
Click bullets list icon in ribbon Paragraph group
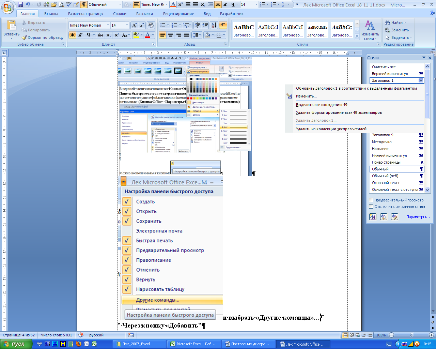coord(163,25)
